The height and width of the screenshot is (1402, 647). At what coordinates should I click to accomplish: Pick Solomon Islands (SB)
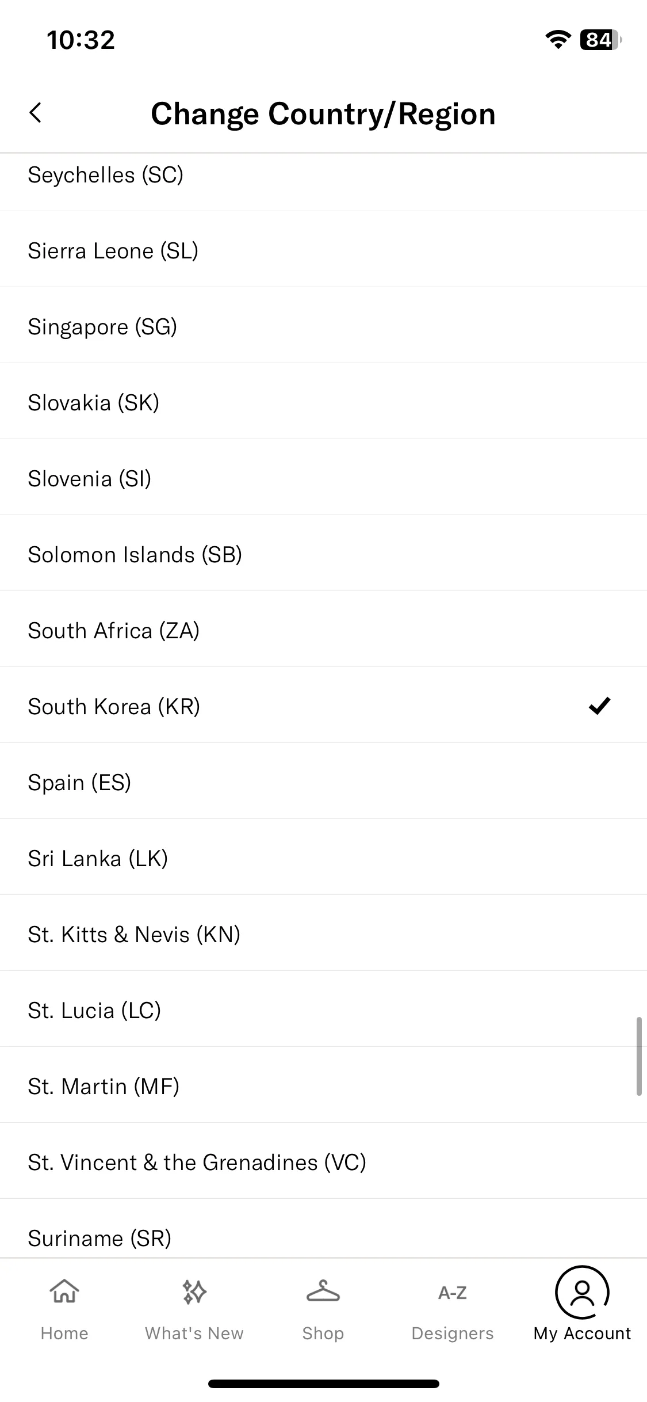tap(323, 553)
